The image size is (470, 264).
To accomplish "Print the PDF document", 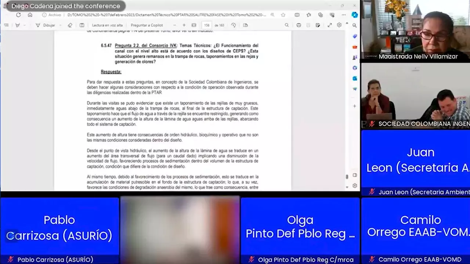I will pyautogui.click(x=299, y=25).
